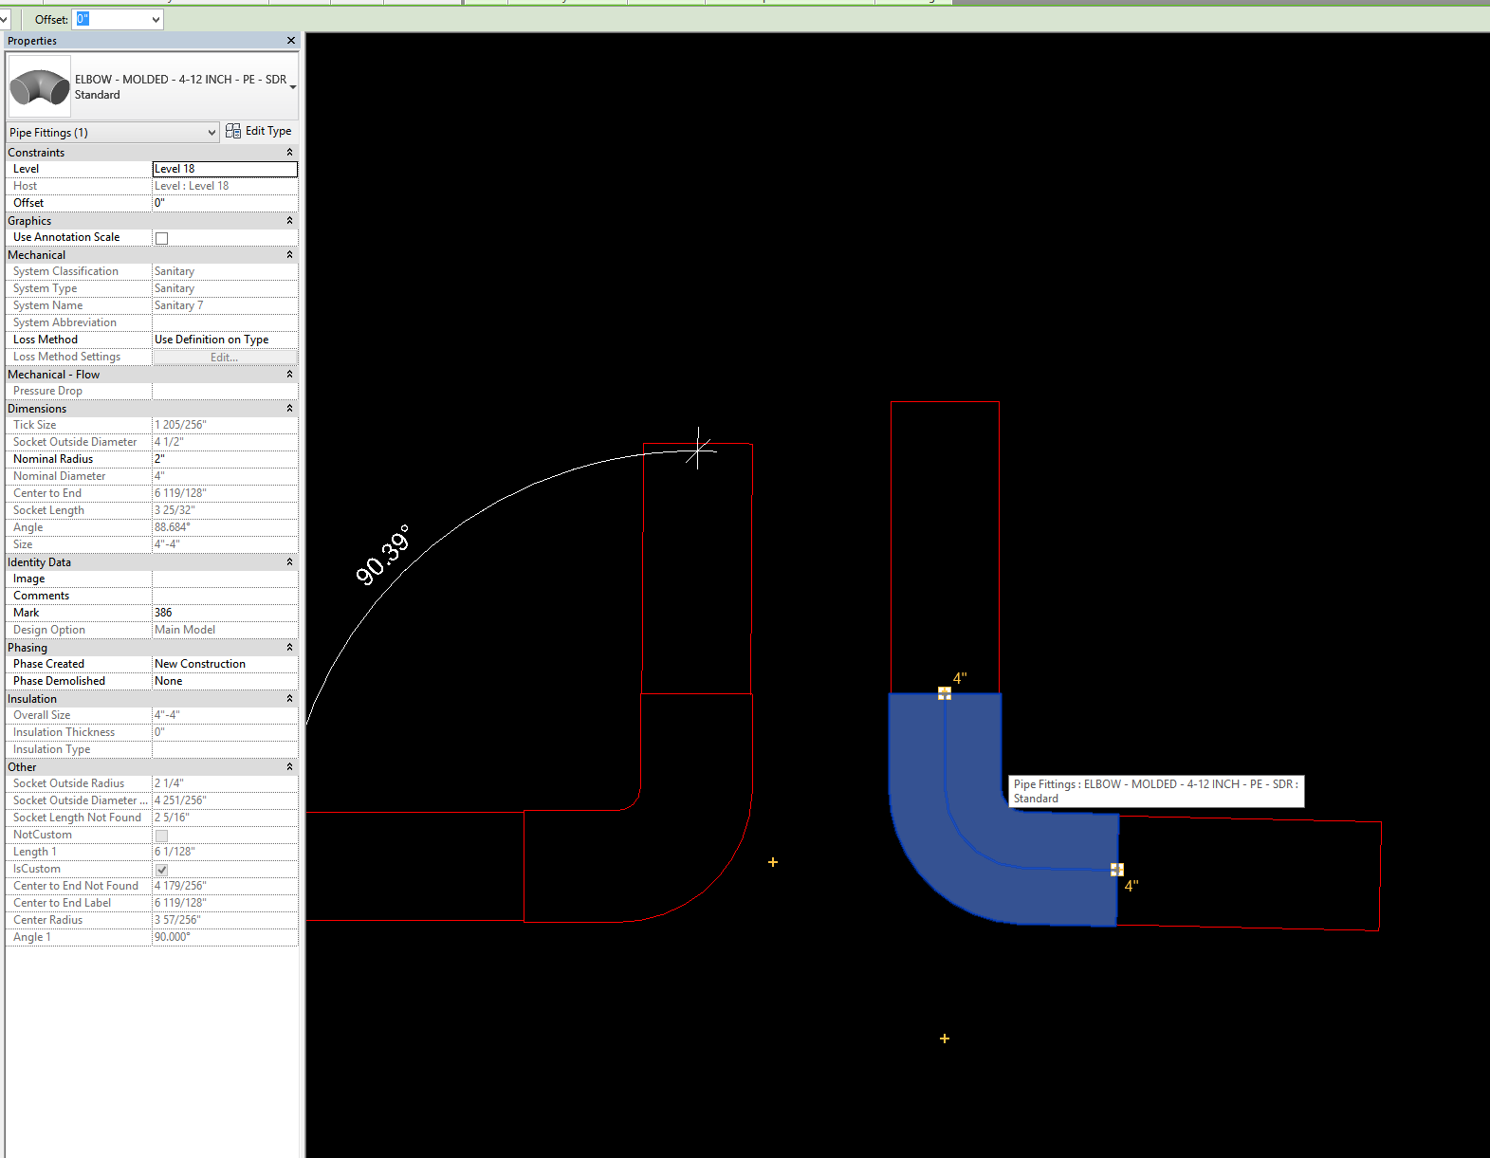
Task: Click the Socket Outside Radius value 2 1/4"
Action: (x=225, y=783)
